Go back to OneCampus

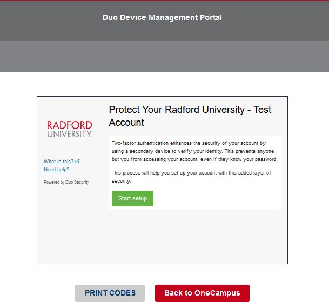click(x=202, y=293)
